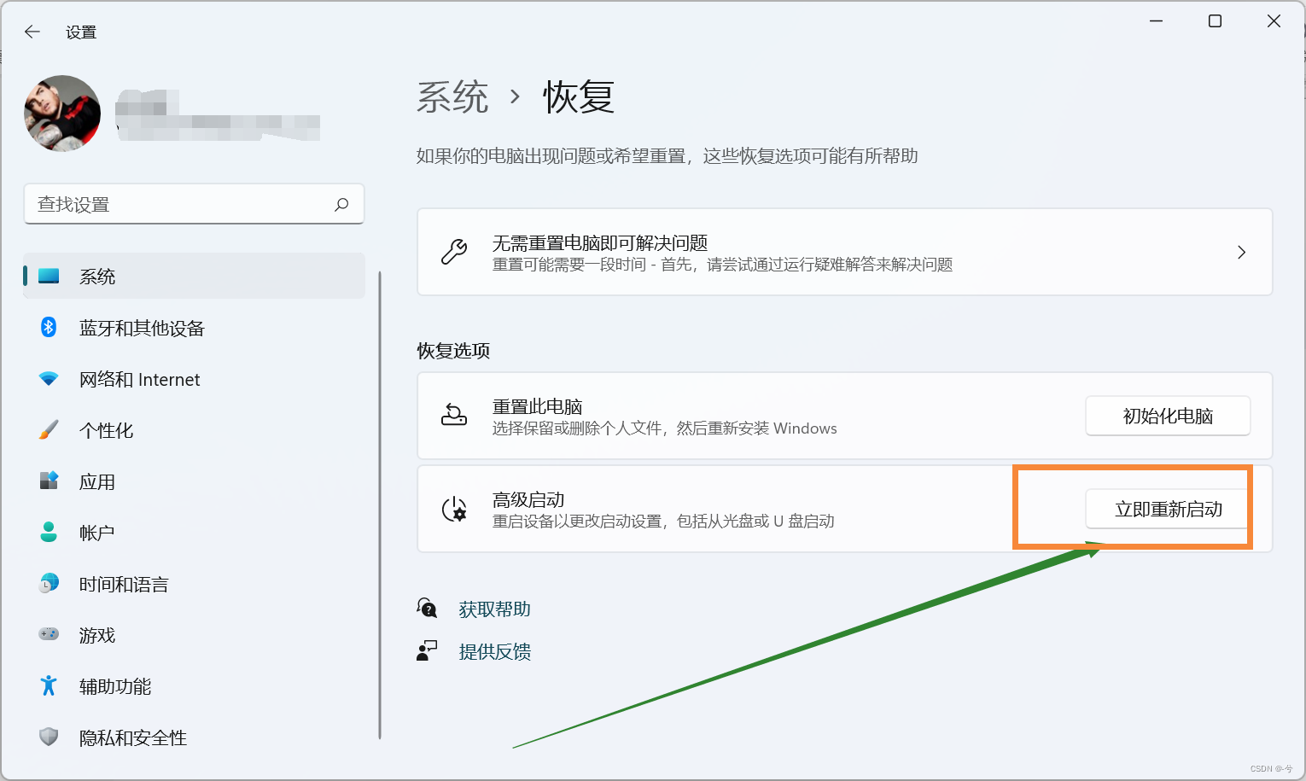
Task: Open 无需重置电脑即可解决问题 card
Action: [x=845, y=252]
